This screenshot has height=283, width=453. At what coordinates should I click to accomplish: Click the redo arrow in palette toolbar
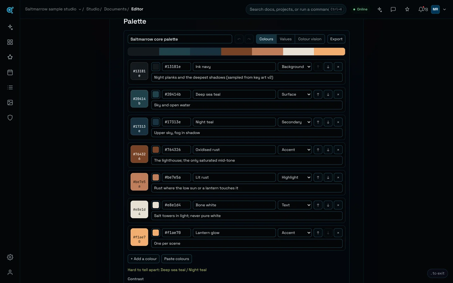[249, 39]
